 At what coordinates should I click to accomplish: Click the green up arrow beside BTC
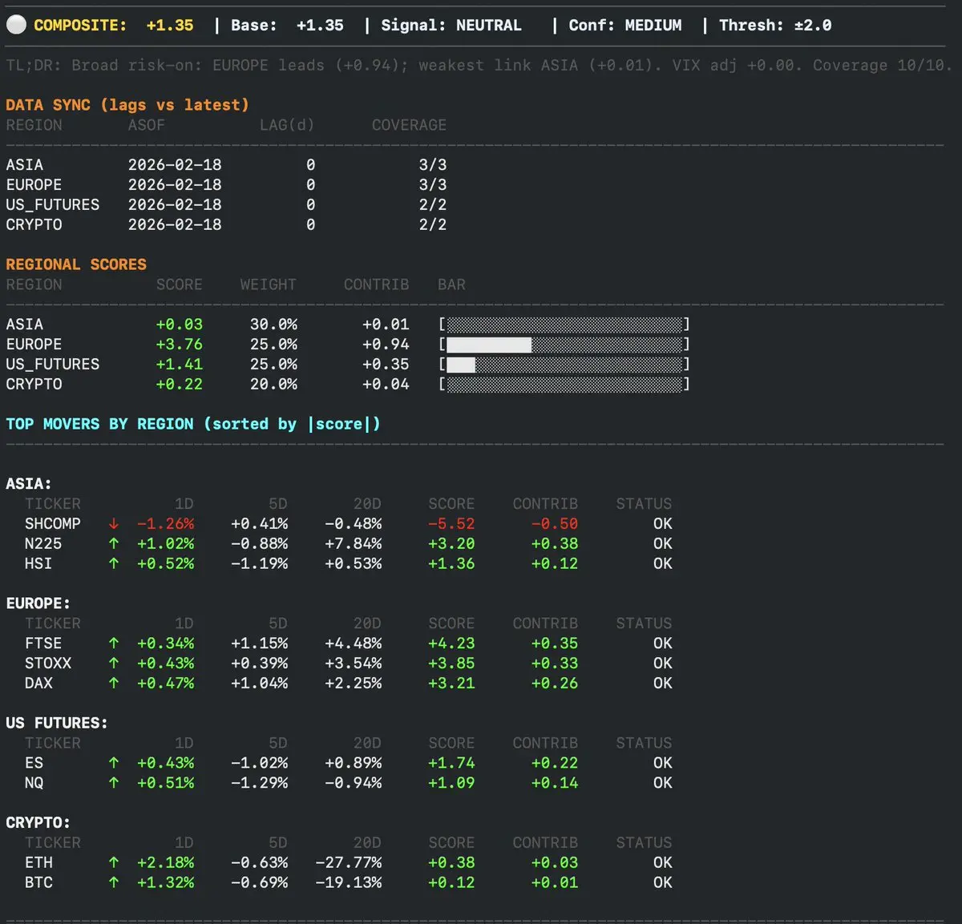(114, 883)
